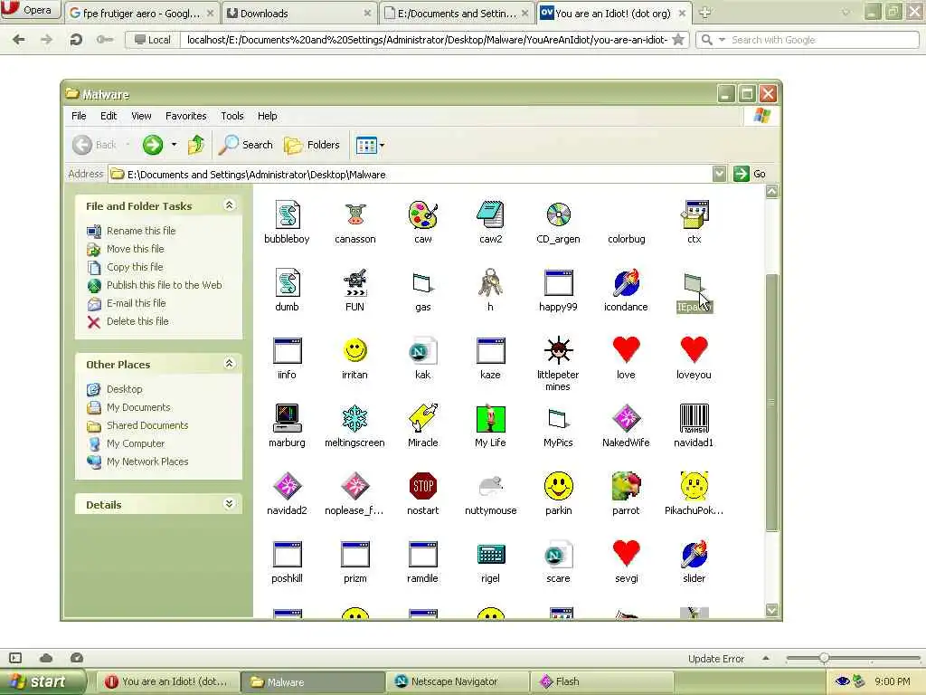This screenshot has height=695, width=926.
Task: Open the Forward history dropdown arrow
Action: [x=174, y=145]
